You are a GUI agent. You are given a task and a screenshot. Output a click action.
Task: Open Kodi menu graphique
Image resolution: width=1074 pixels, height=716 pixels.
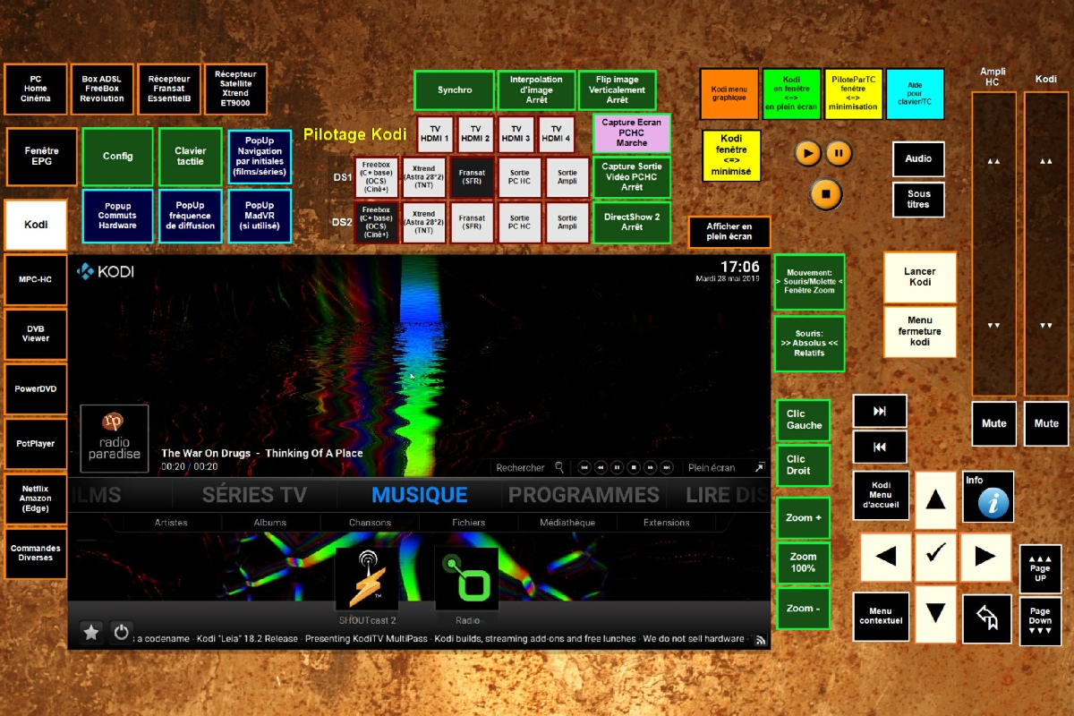coord(729,92)
